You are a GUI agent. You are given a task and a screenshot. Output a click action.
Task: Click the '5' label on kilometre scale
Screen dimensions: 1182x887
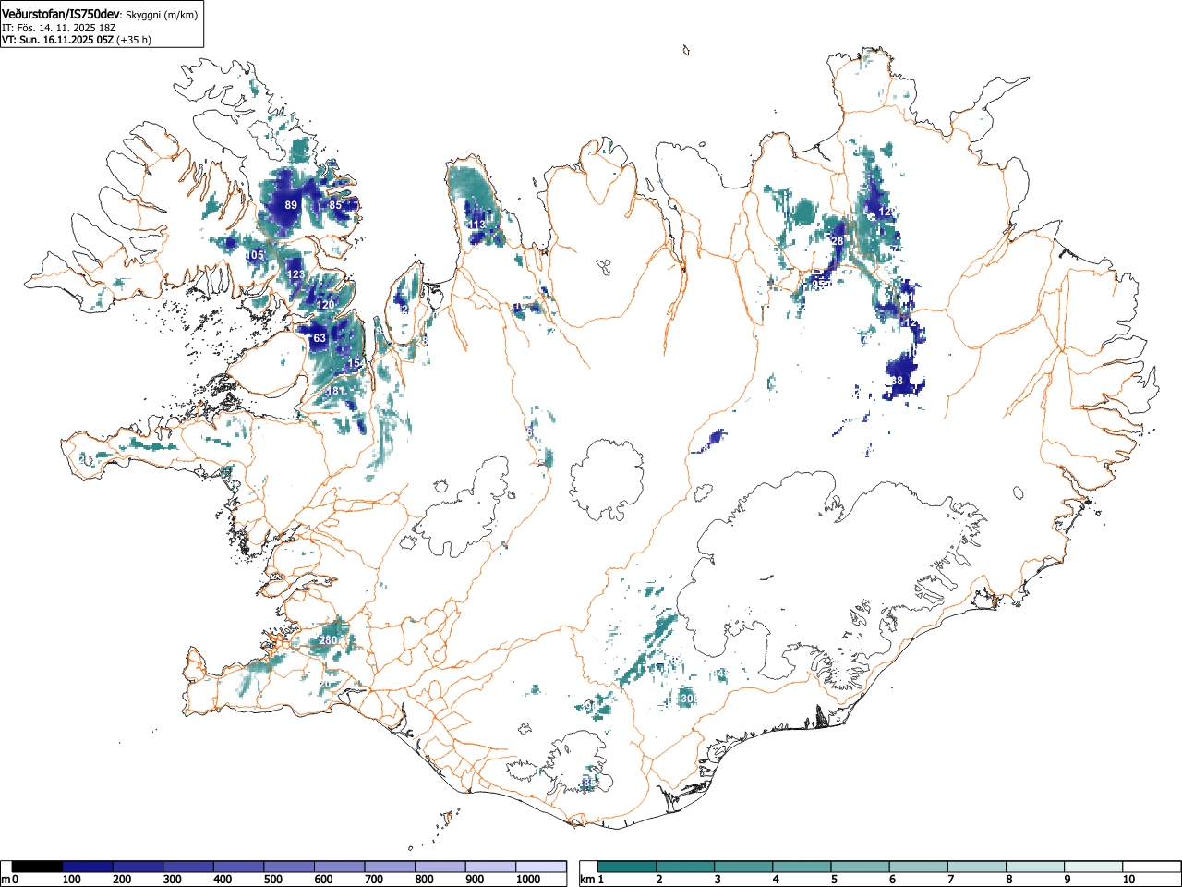[833, 880]
